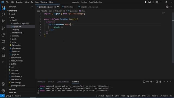Open editor More Actions ellipsis
The height and width of the screenshot is (98, 174).
[x=171, y=7]
